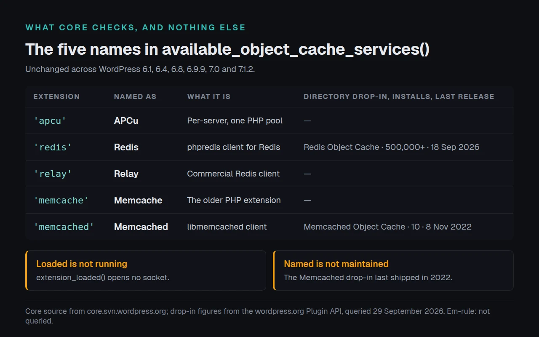The image size is (539, 337).
Task: Select the 'Redis' name cell
Action: (126, 147)
